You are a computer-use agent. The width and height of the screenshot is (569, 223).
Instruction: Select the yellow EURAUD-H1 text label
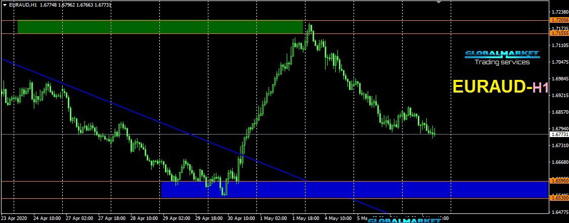coord(500,87)
